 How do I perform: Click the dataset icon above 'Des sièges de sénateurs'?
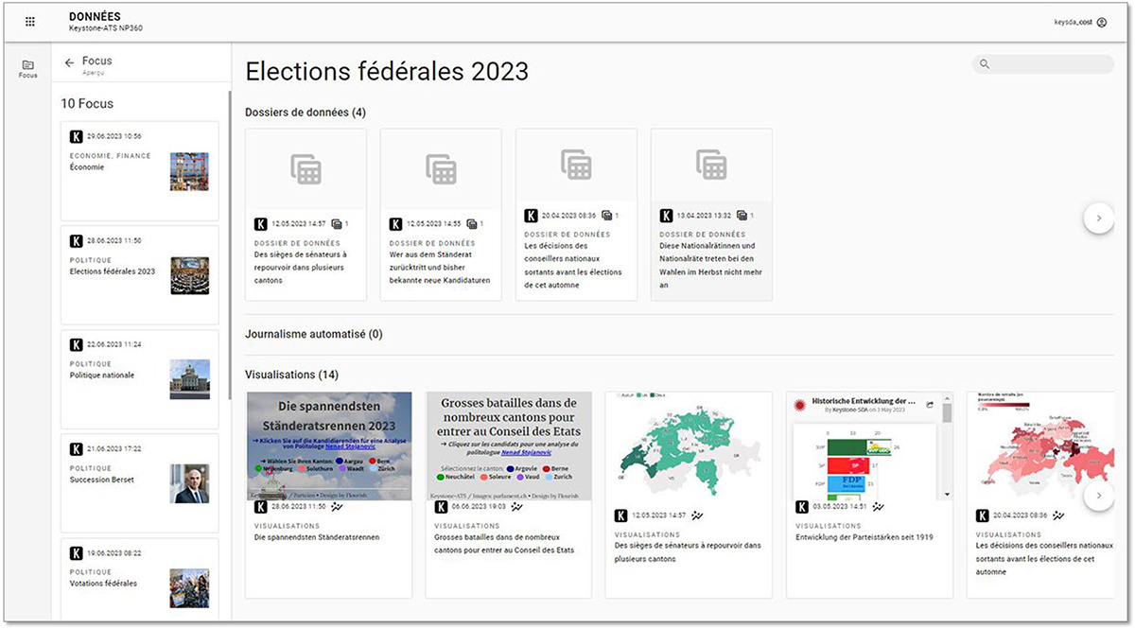(x=306, y=167)
